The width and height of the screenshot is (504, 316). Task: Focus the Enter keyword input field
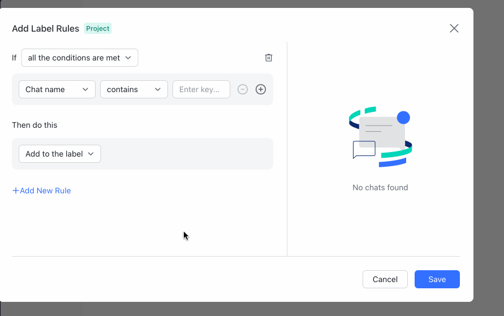point(201,89)
